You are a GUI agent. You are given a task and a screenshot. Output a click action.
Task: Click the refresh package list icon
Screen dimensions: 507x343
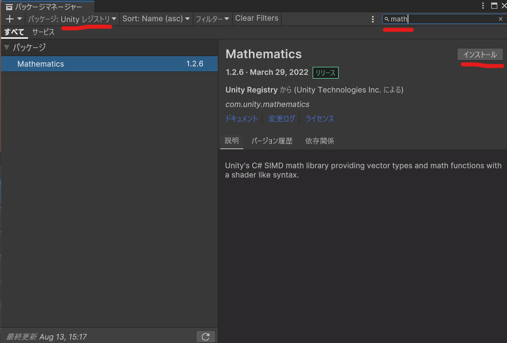206,336
